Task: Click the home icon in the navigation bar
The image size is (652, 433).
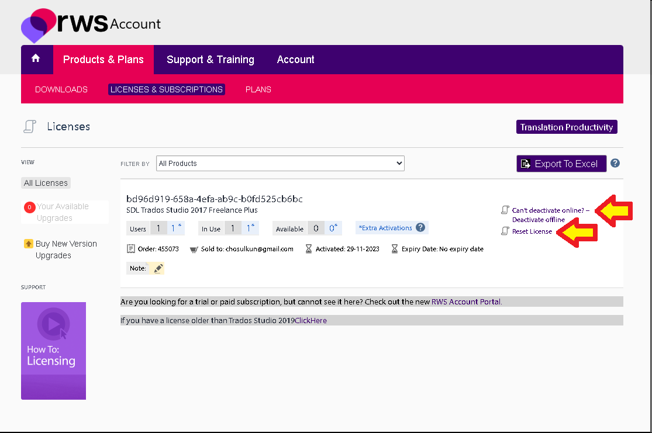Action: pyautogui.click(x=36, y=59)
